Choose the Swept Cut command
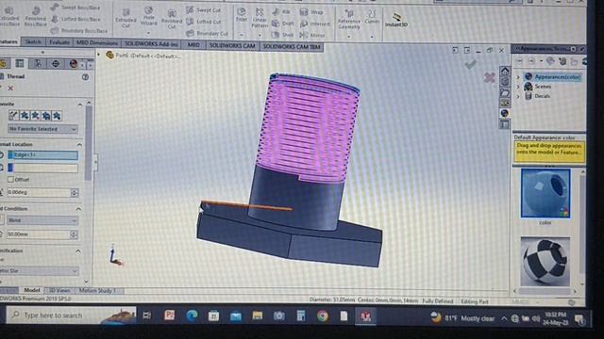The height and width of the screenshot is (339, 604). click(203, 10)
